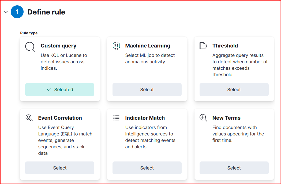Screen dimensions: 281x184
Task: Click the Machine Learning brain icon
Action: [x=116, y=46]
